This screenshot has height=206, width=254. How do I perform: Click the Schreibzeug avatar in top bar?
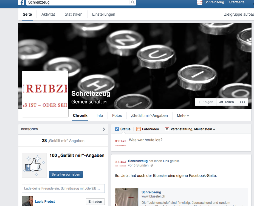click(x=200, y=2)
